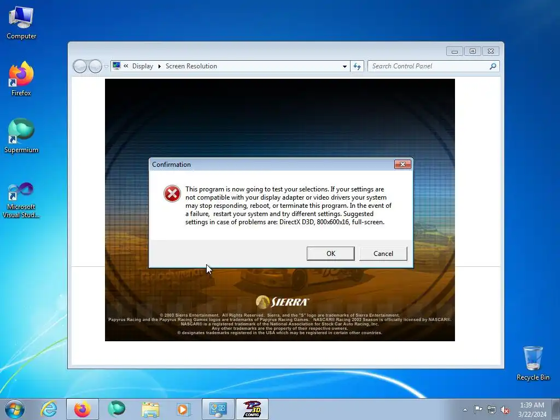
Task: Open the network tray icon
Action: pos(492,410)
